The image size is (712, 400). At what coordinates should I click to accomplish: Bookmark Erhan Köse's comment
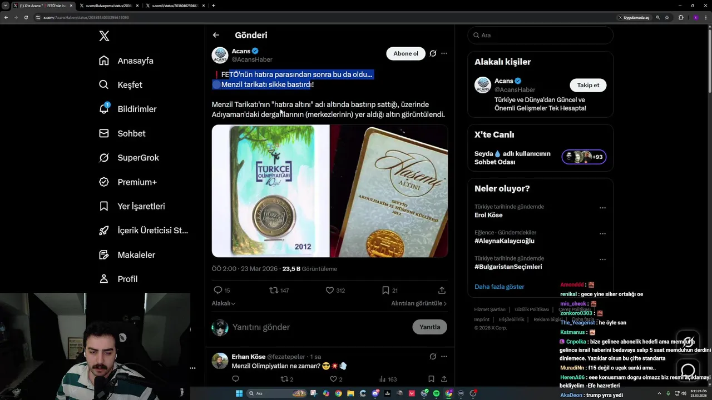pos(431,379)
